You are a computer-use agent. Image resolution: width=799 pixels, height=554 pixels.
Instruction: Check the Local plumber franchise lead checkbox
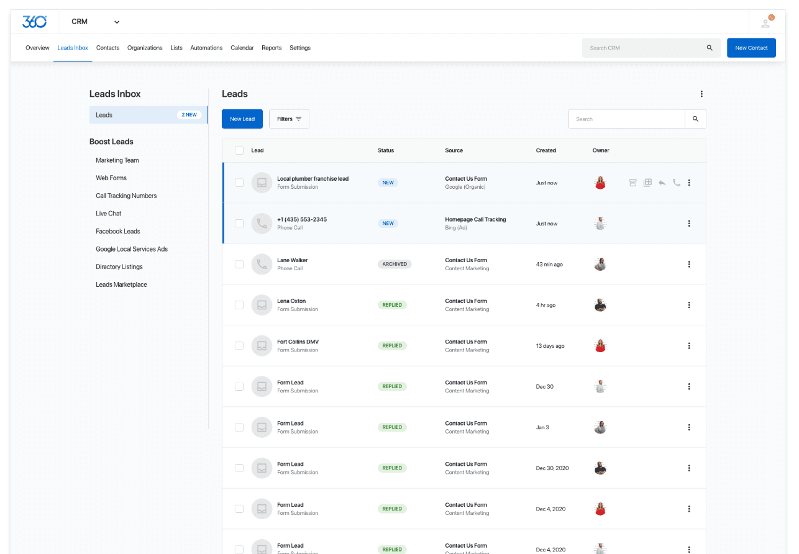[239, 183]
